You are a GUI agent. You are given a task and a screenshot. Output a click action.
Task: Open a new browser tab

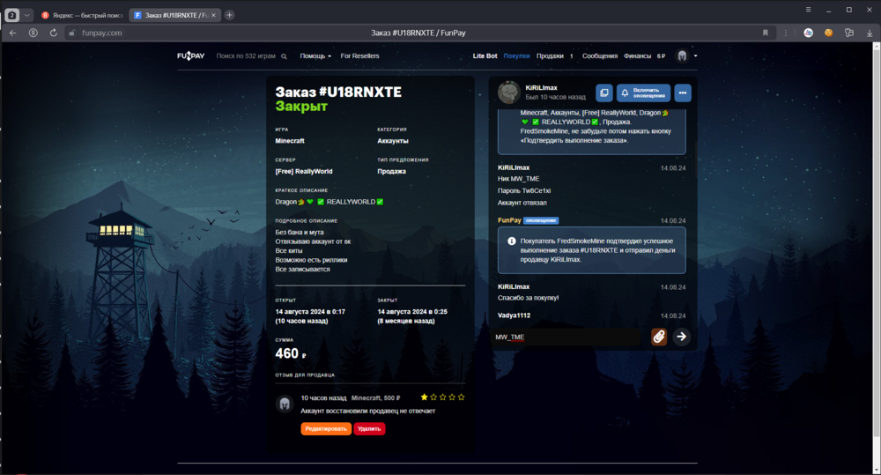click(229, 15)
